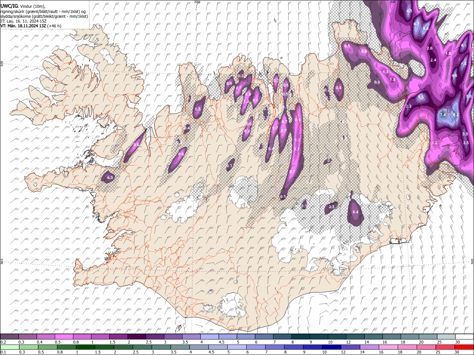This screenshot has width=474, height=355.
Task: Click the '7.4' precipitation value on the map
Action: pyautogui.click(x=443, y=115)
